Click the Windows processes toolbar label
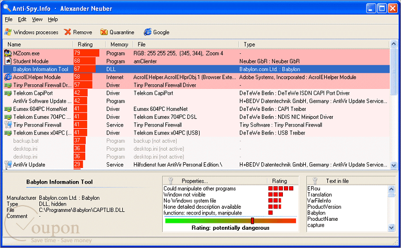This screenshot has width=401, height=248. point(36,32)
